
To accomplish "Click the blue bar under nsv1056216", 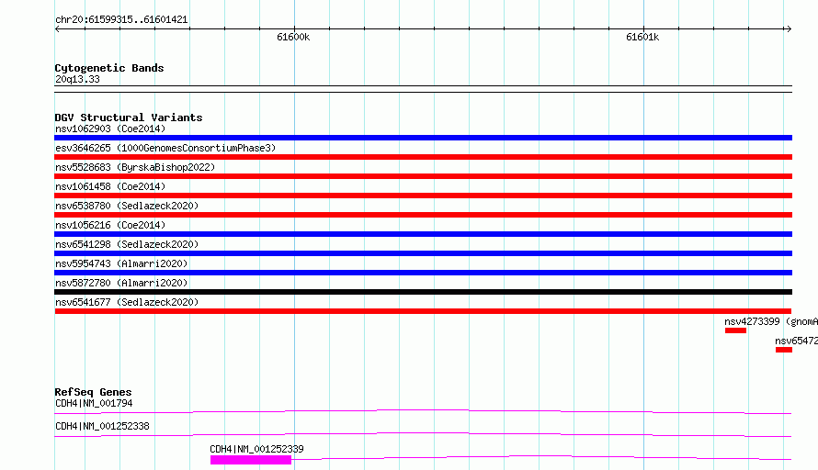I will tap(423, 234).
